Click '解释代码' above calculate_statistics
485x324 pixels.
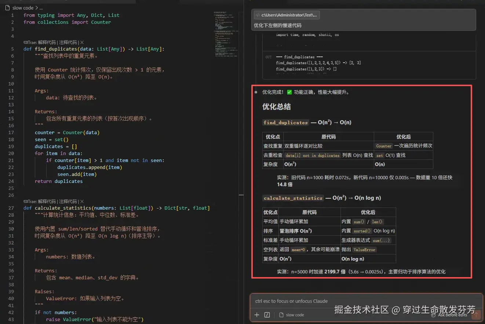(48, 202)
